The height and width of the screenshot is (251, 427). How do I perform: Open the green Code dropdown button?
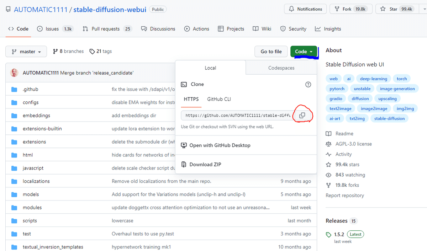pyautogui.click(x=304, y=52)
